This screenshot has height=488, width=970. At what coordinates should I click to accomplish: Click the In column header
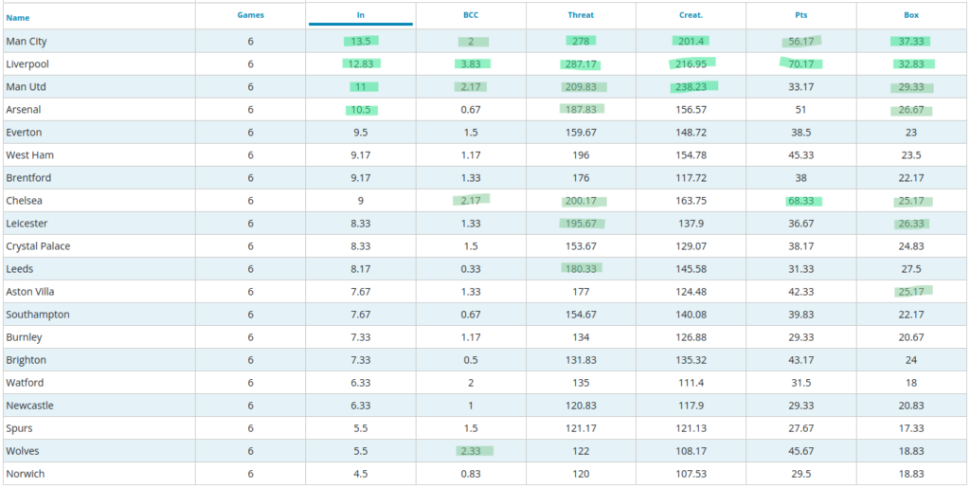[361, 15]
